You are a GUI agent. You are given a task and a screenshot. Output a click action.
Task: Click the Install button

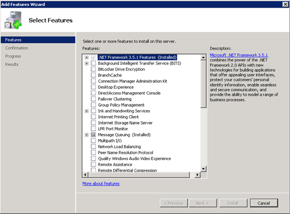tap(233, 203)
